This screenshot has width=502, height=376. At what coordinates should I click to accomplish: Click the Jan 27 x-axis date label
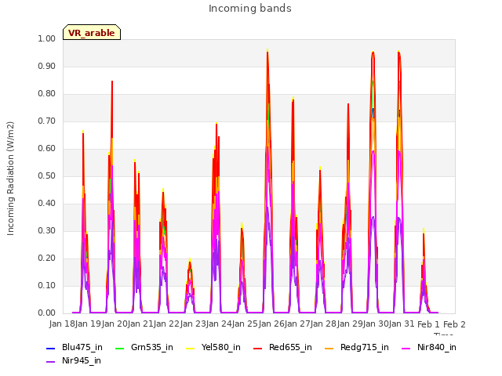click(x=297, y=324)
